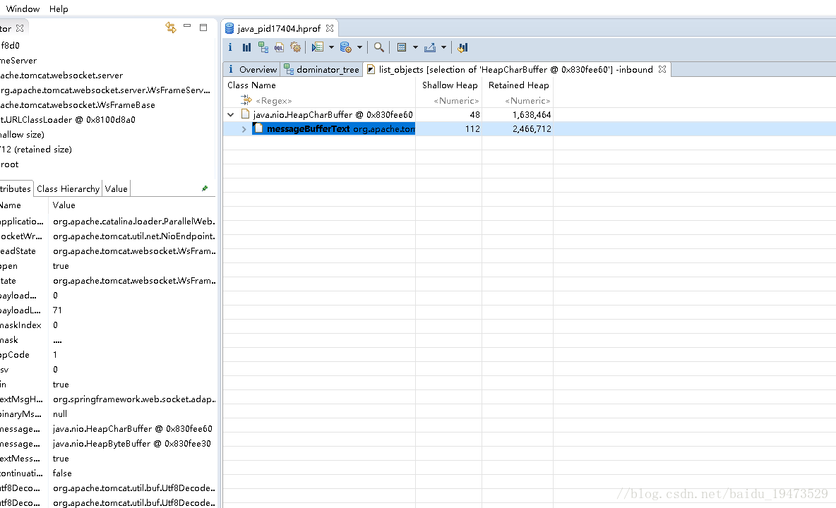Screen dimensions: 836x508
Task: Collapse the java.nio.HeapCharBuffer tree row
Action: 231,114
